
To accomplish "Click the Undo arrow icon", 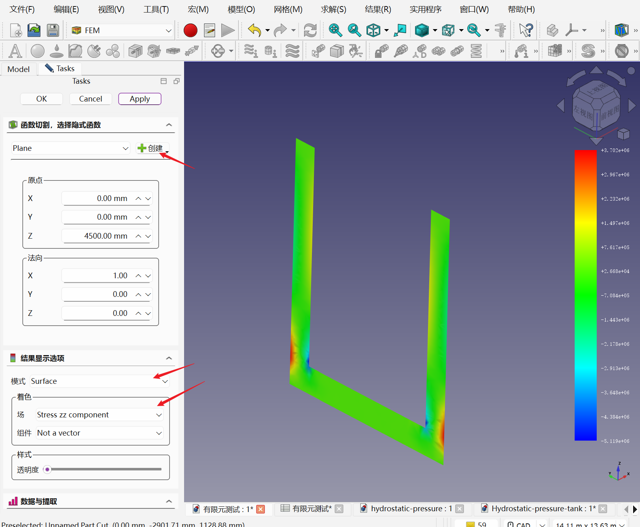I will pyautogui.click(x=254, y=30).
